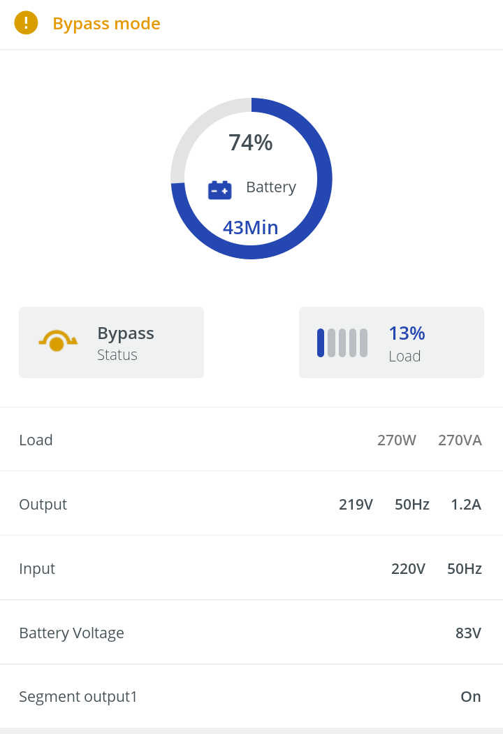Open the Bypass Status card
503x734 pixels.
tap(111, 343)
